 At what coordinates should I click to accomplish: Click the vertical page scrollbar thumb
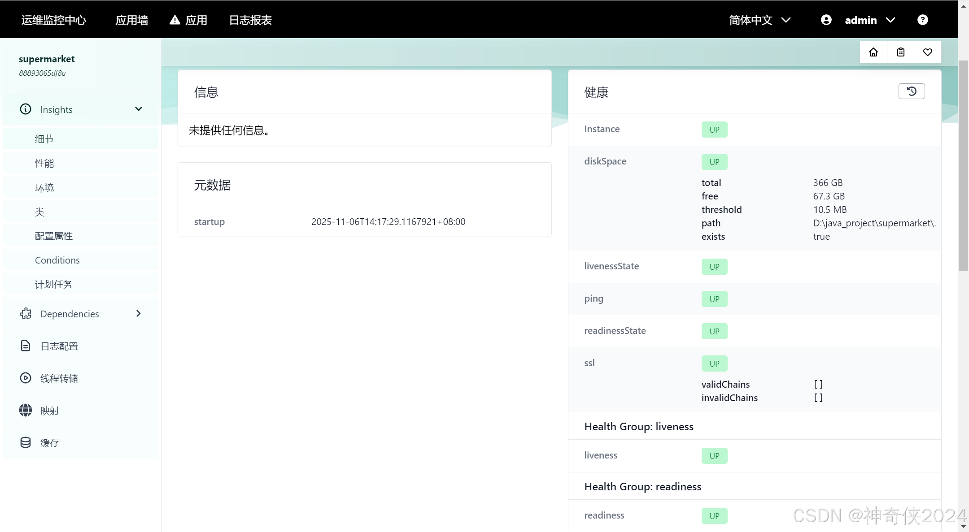[963, 166]
